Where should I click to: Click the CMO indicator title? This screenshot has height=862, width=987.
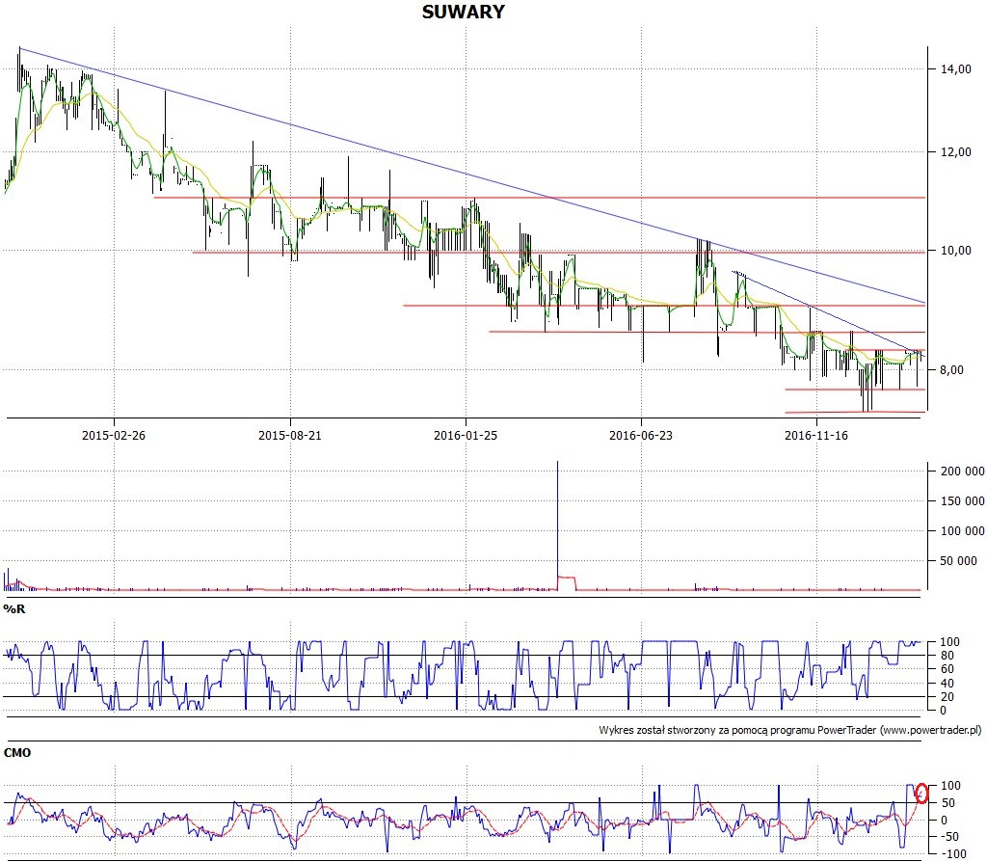tap(17, 752)
